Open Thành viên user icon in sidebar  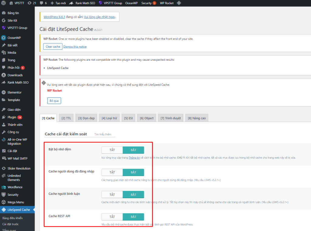(4, 125)
